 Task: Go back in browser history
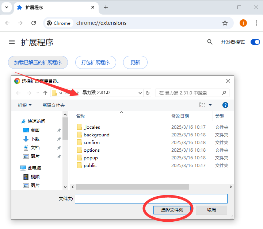click(x=7, y=23)
